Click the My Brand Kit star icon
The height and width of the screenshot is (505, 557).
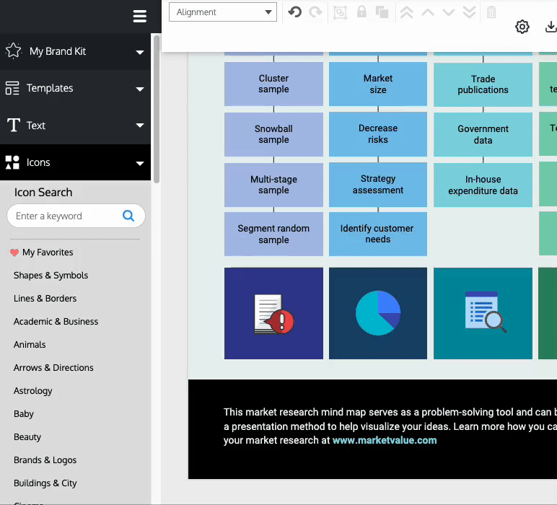pyautogui.click(x=14, y=50)
